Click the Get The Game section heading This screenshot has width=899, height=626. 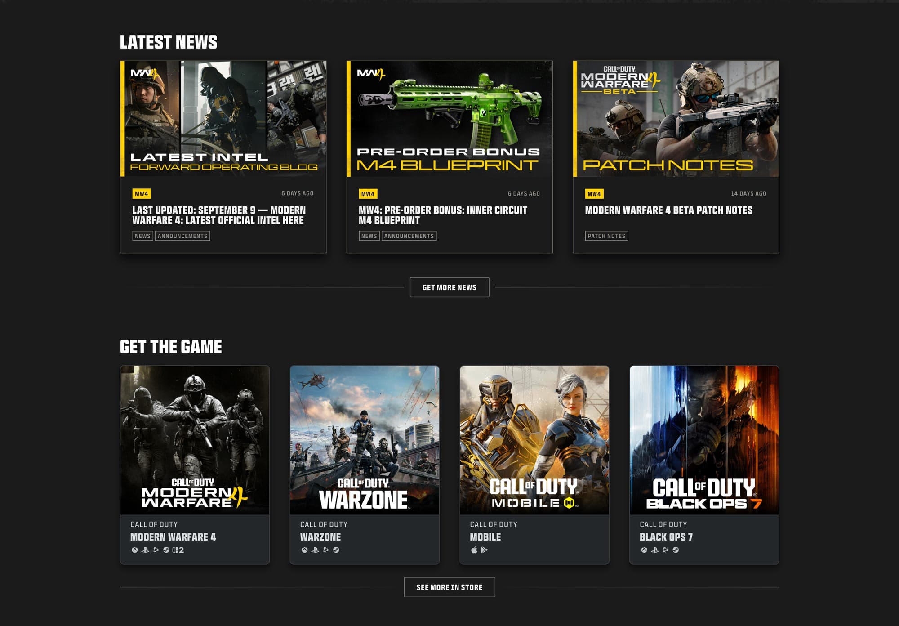pos(171,347)
